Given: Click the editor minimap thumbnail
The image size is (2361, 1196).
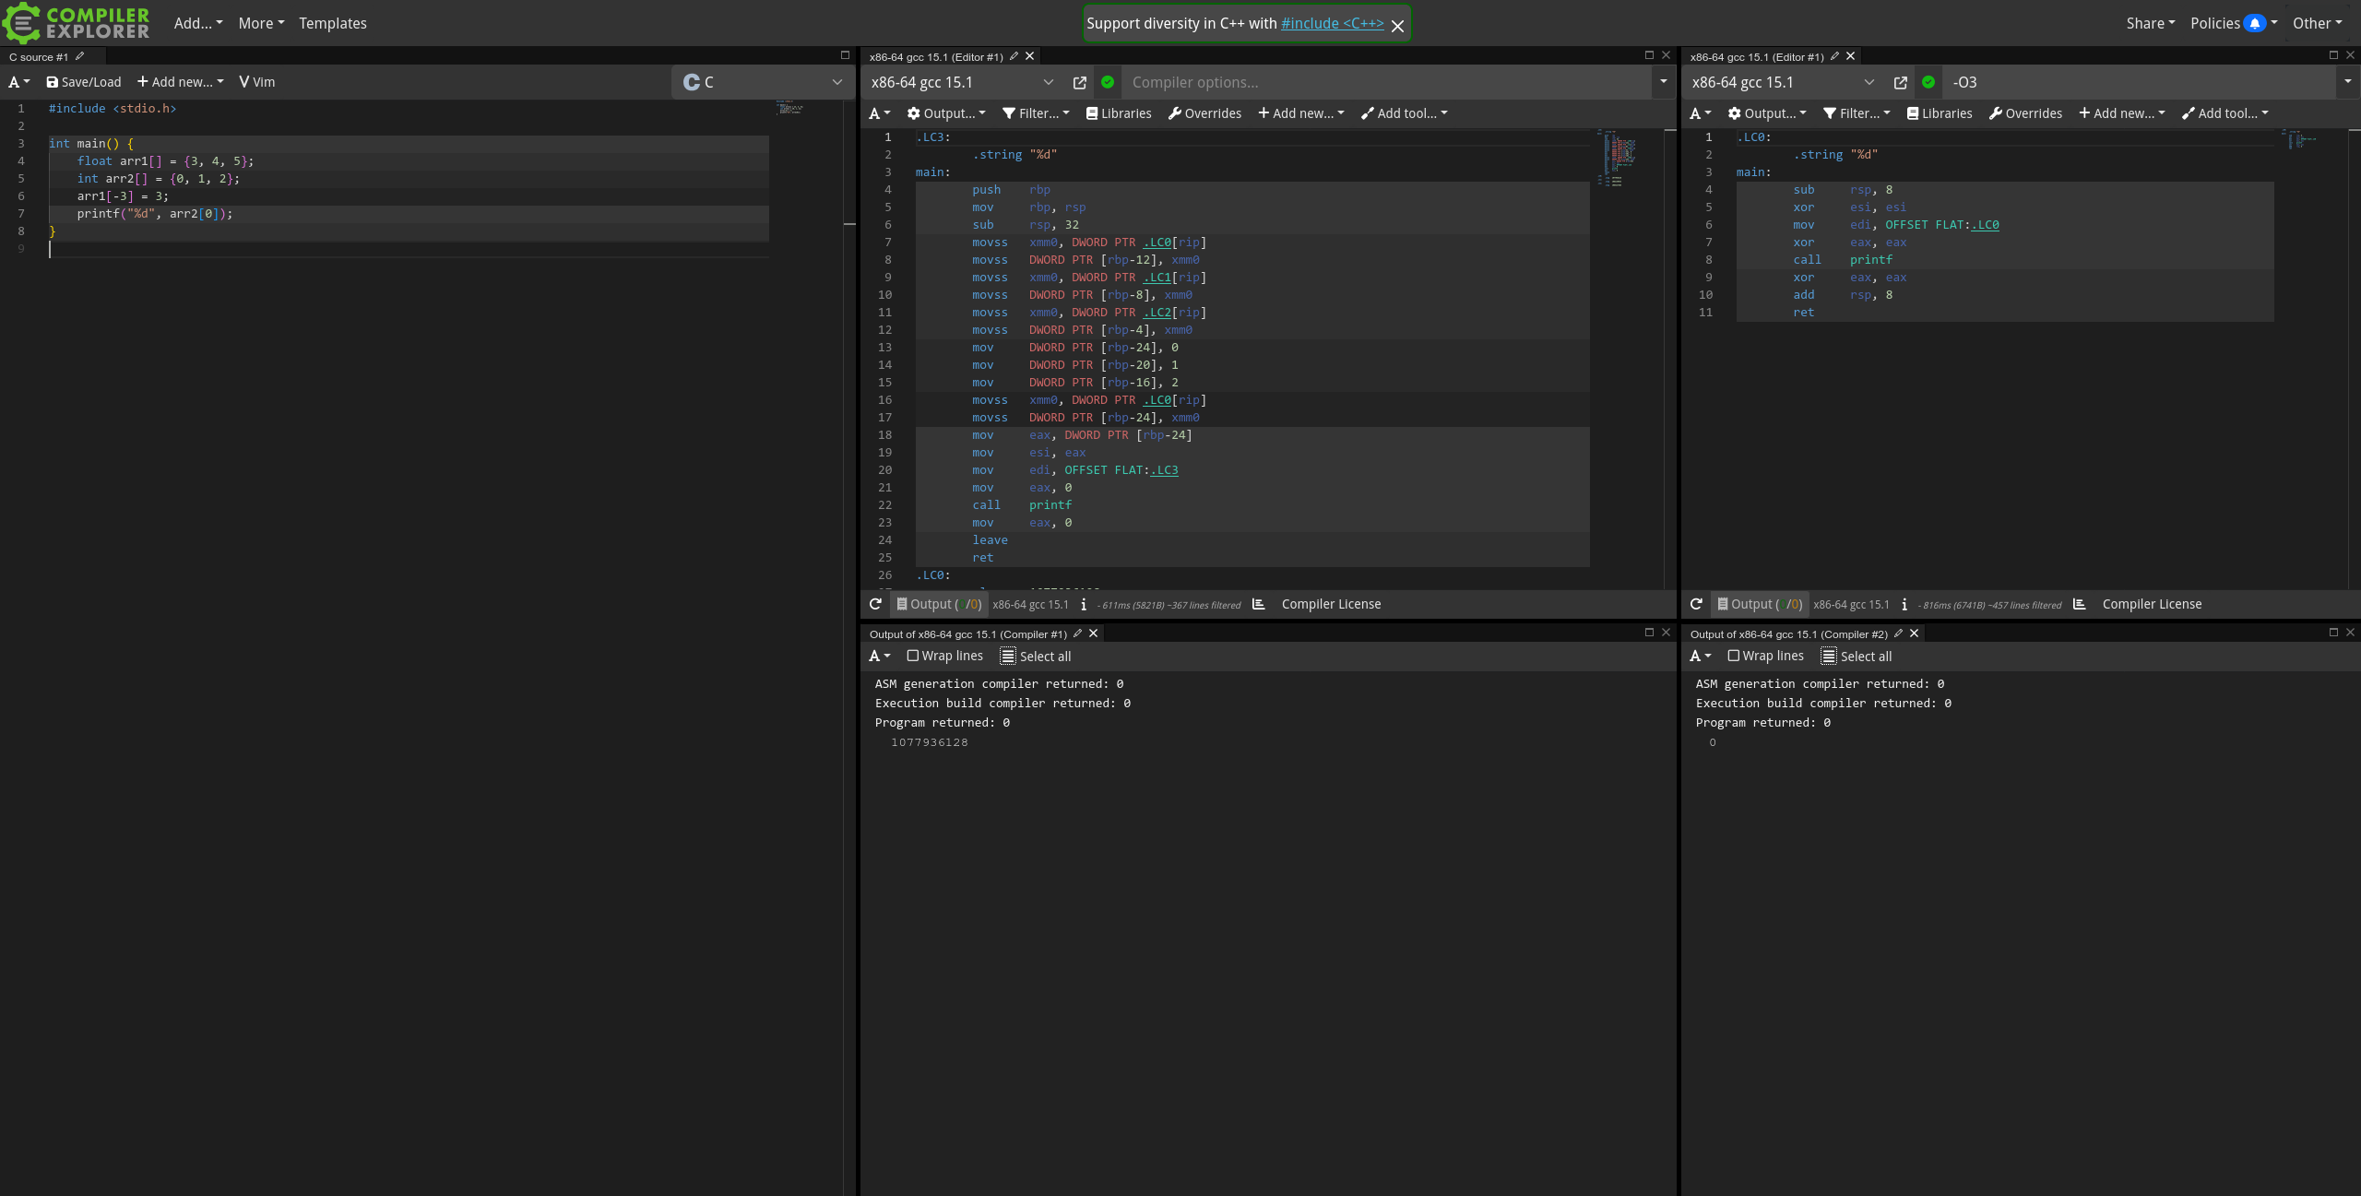Looking at the screenshot, I should [790, 108].
